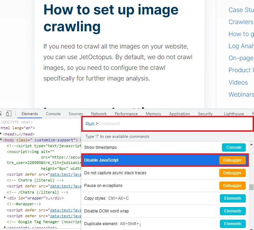The height and width of the screenshot is (230, 254).
Task: Expand the div id wrapper node
Action: (5, 198)
